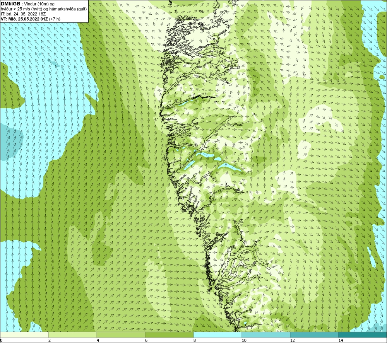The width and height of the screenshot is (387, 343).
Task: Click the 10–12 m/s cyan swatch
Action: pos(266,334)
